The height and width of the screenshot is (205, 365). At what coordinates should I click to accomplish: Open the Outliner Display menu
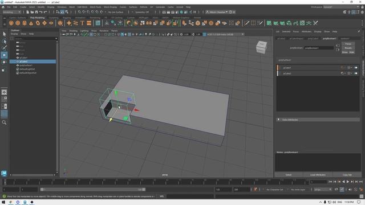click(14, 34)
